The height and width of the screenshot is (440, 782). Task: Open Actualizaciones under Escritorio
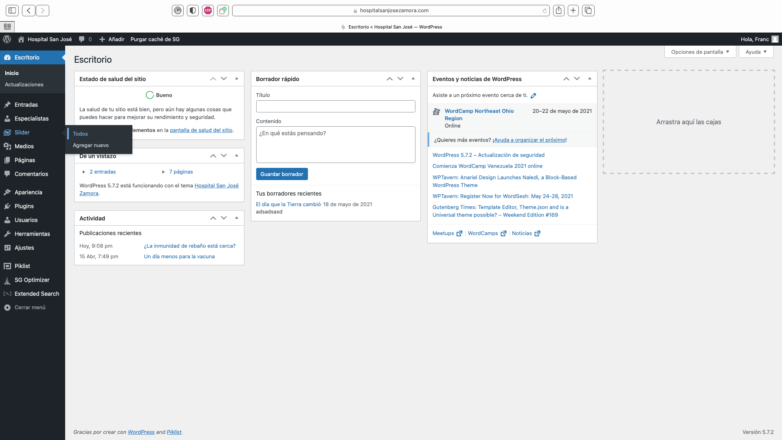[x=24, y=84]
